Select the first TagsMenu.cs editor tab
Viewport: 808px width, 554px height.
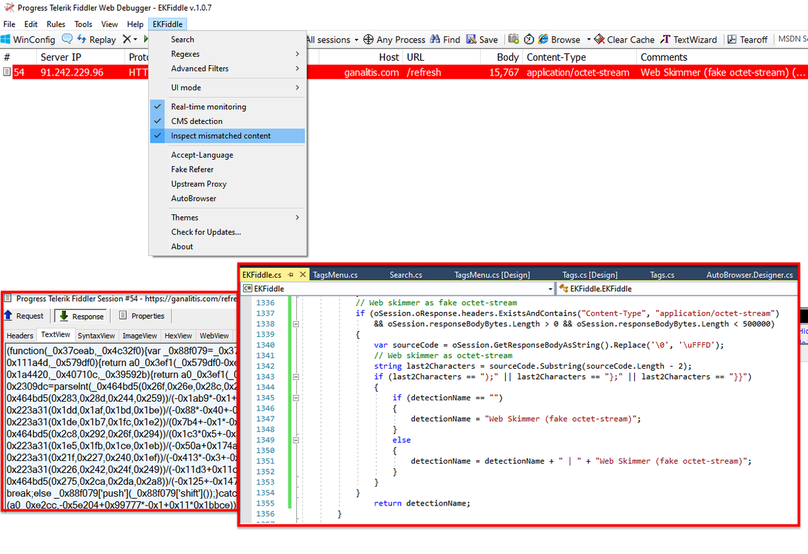pos(335,275)
